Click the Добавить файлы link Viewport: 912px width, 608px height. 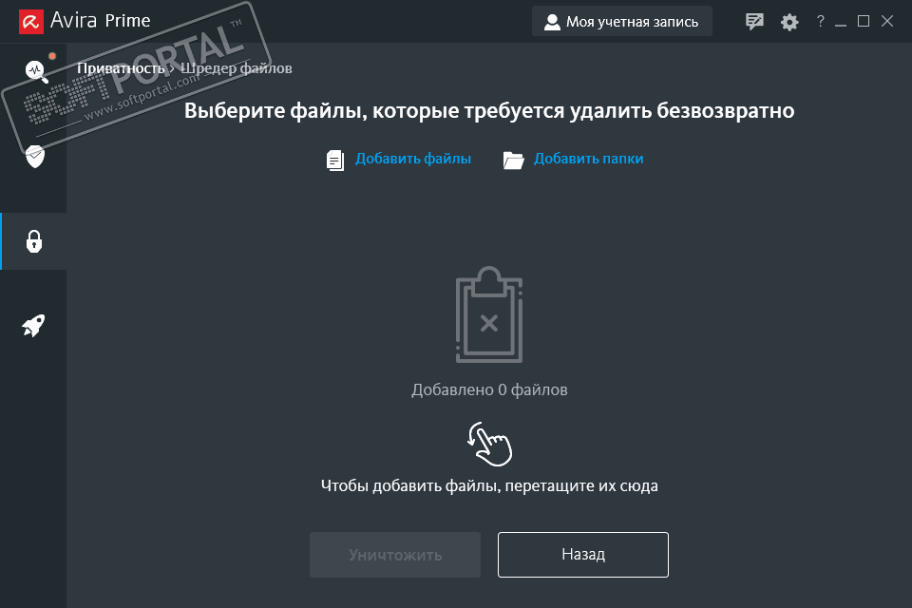tap(413, 159)
